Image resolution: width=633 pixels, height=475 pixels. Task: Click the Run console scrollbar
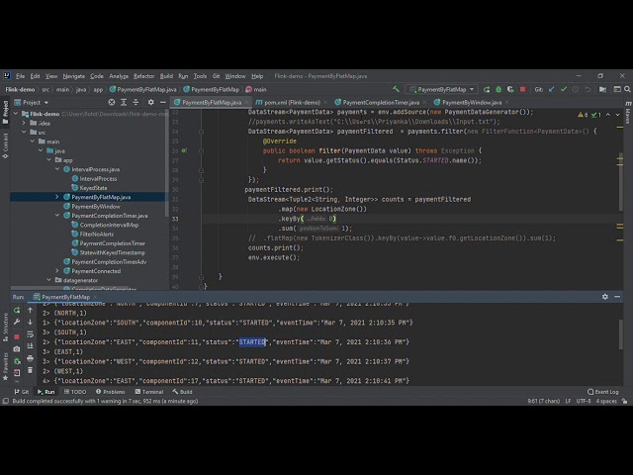620,334
